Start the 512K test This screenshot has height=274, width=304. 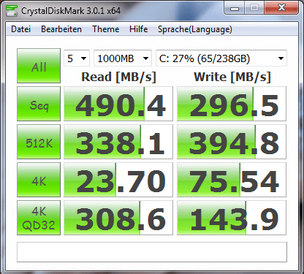pos(39,142)
